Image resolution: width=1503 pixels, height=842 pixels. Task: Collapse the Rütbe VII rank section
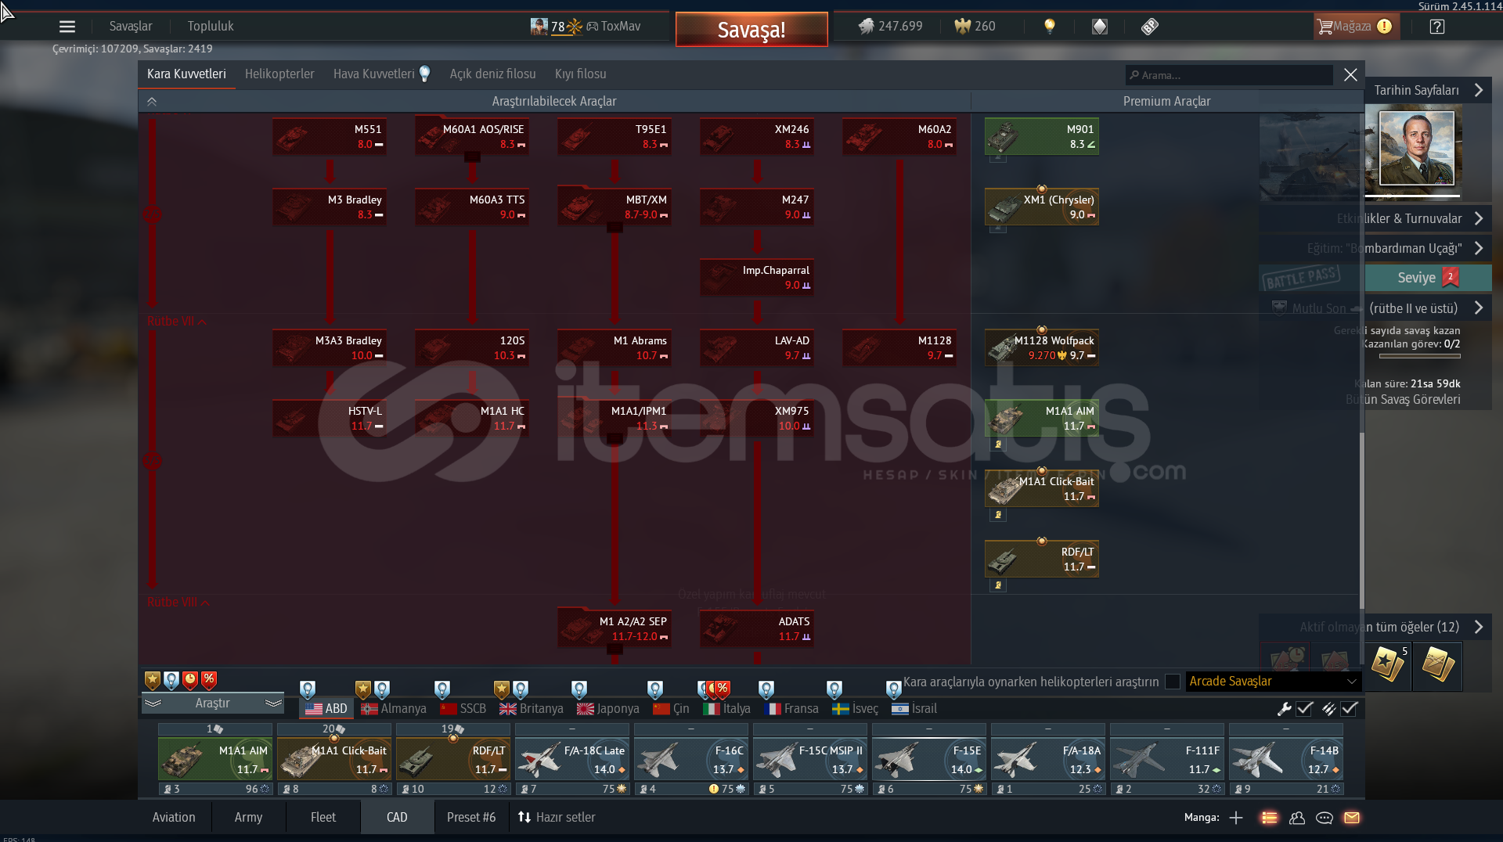point(177,322)
